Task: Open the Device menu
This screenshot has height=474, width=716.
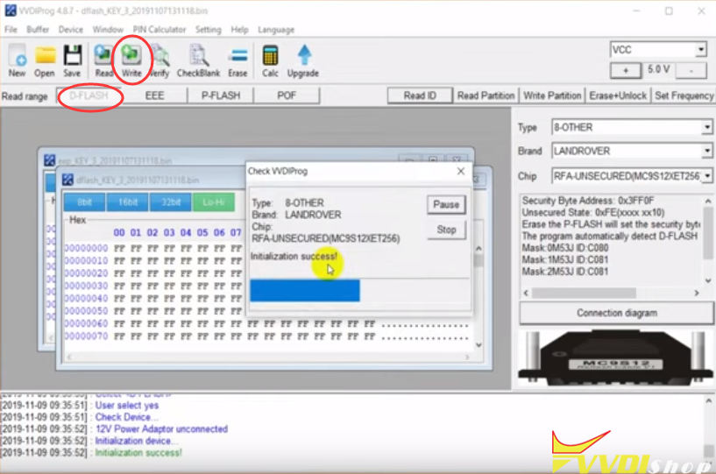Action: point(70,30)
